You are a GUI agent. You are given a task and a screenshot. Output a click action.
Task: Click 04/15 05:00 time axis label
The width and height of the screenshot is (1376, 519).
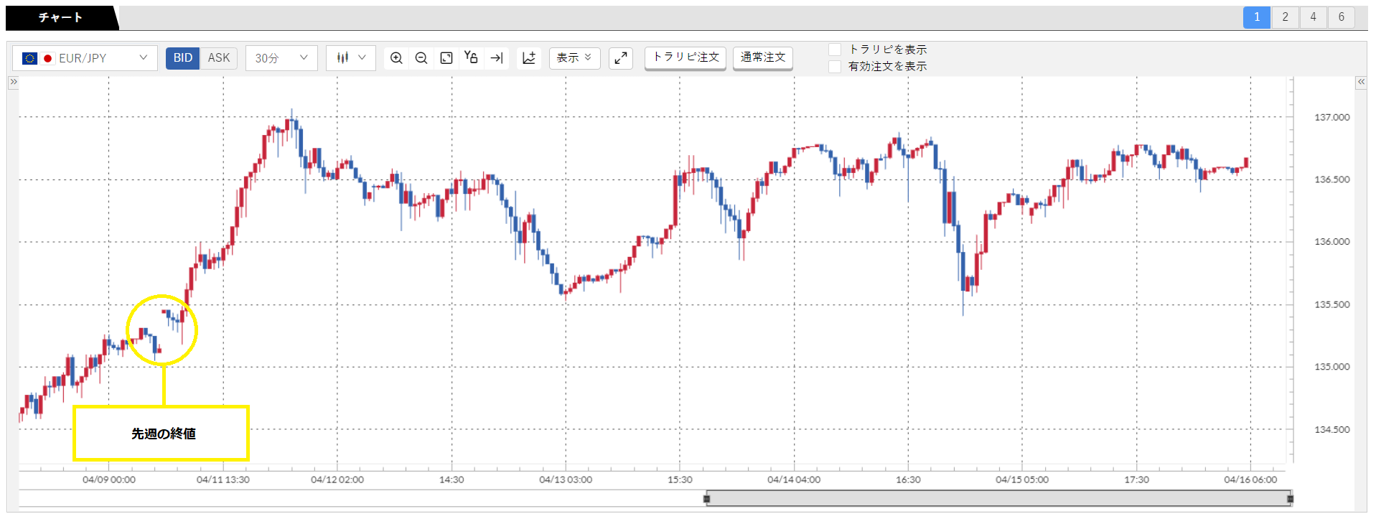1022,480
